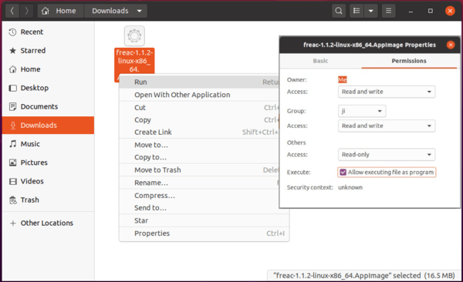Choose Move to Trash in context menu
Screen dimensions: 463x282
pos(199,170)
